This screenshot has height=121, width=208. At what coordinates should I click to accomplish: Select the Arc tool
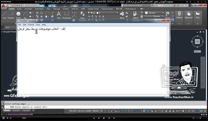[25, 15]
